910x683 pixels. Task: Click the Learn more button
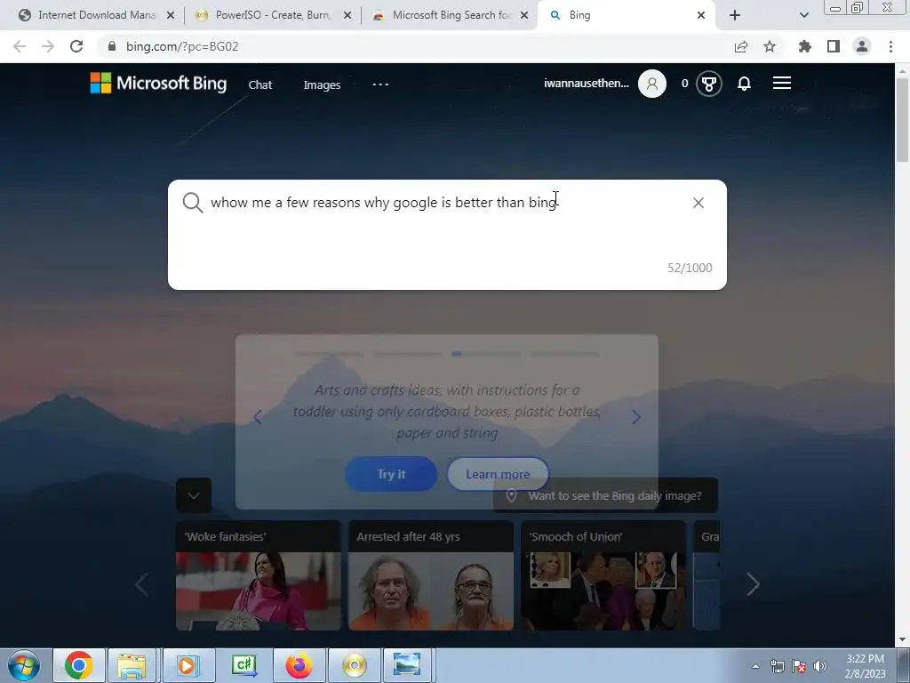click(498, 474)
